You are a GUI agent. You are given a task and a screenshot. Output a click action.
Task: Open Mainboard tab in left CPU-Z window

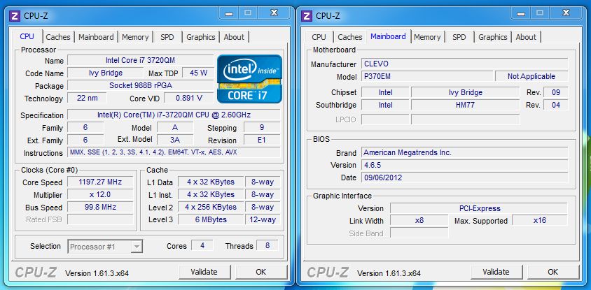coord(96,37)
